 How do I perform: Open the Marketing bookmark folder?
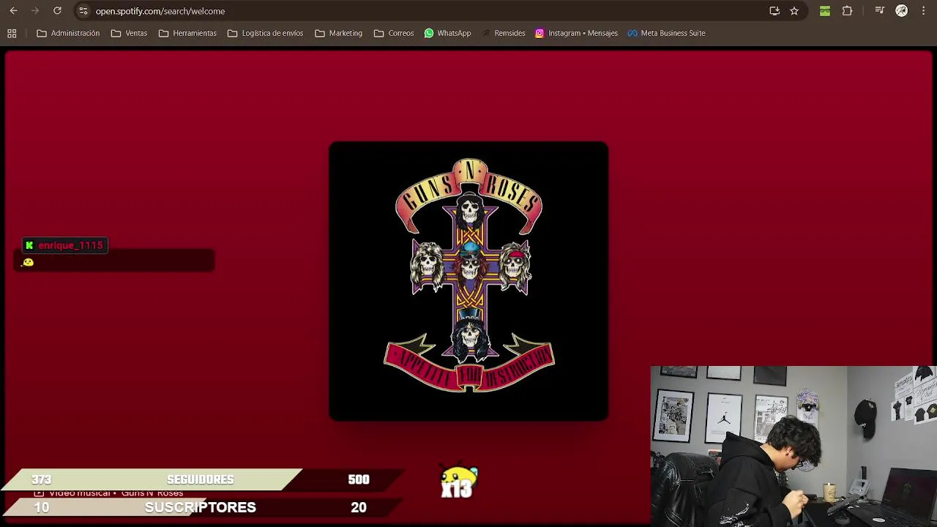[338, 33]
